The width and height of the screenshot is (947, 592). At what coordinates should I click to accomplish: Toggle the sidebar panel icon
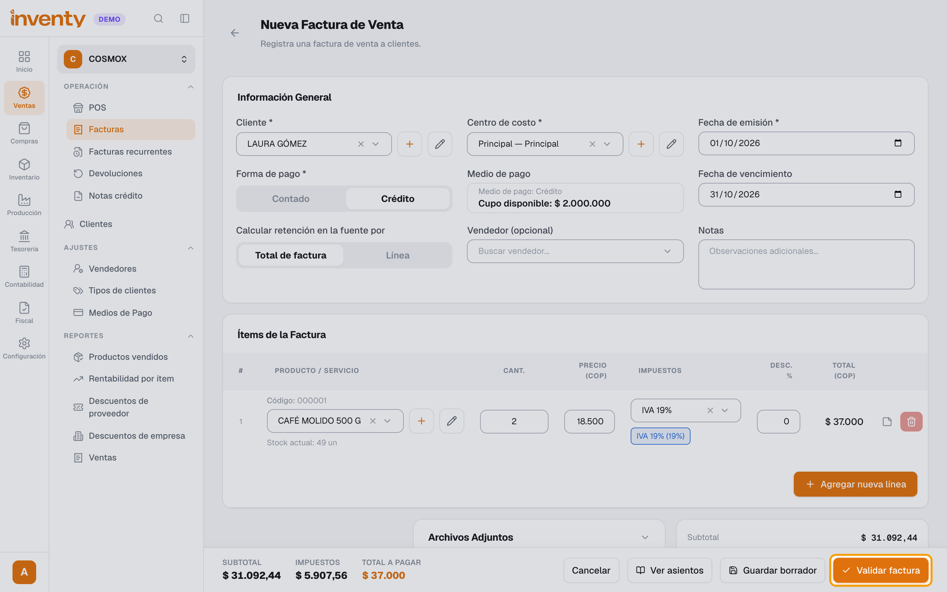[185, 18]
